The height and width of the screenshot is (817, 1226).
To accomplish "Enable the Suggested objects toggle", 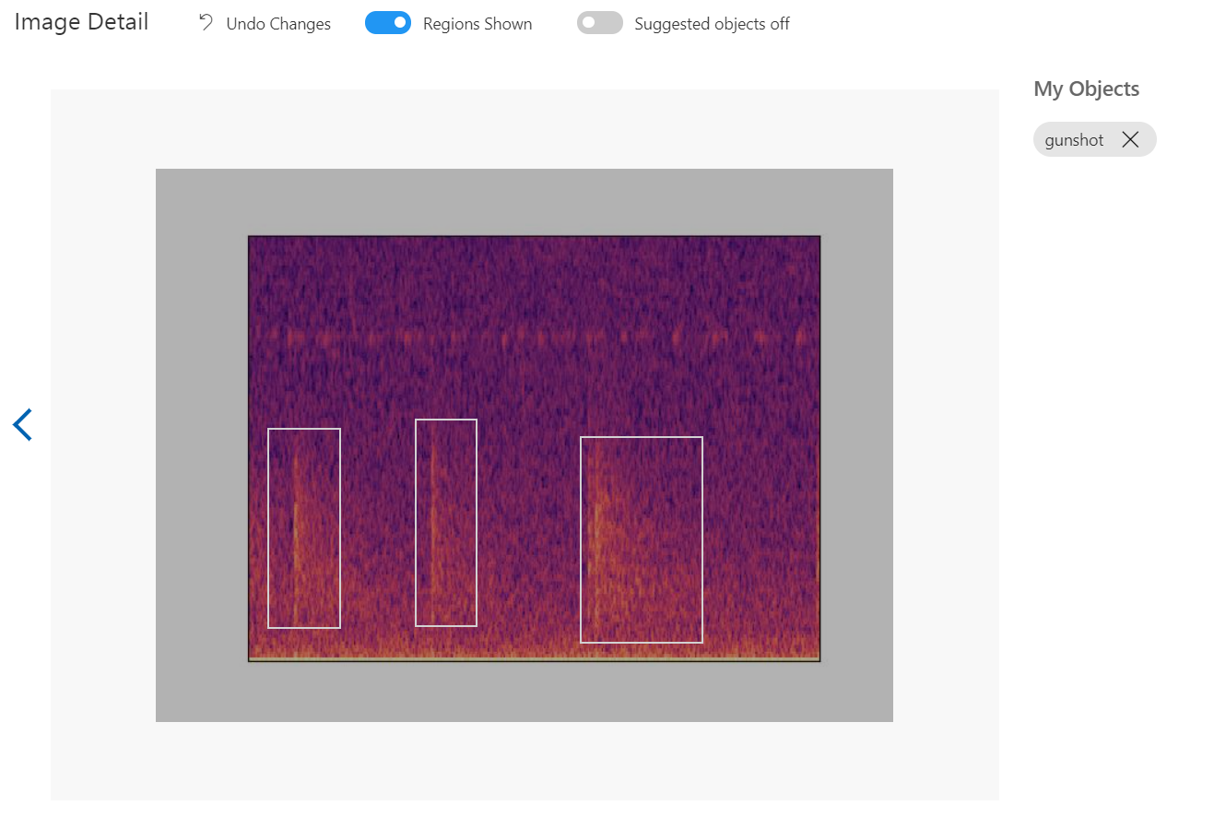I will tap(600, 23).
